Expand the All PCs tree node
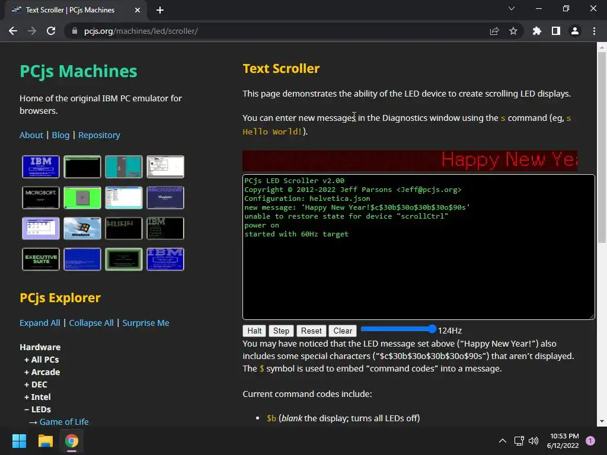 pos(41,360)
